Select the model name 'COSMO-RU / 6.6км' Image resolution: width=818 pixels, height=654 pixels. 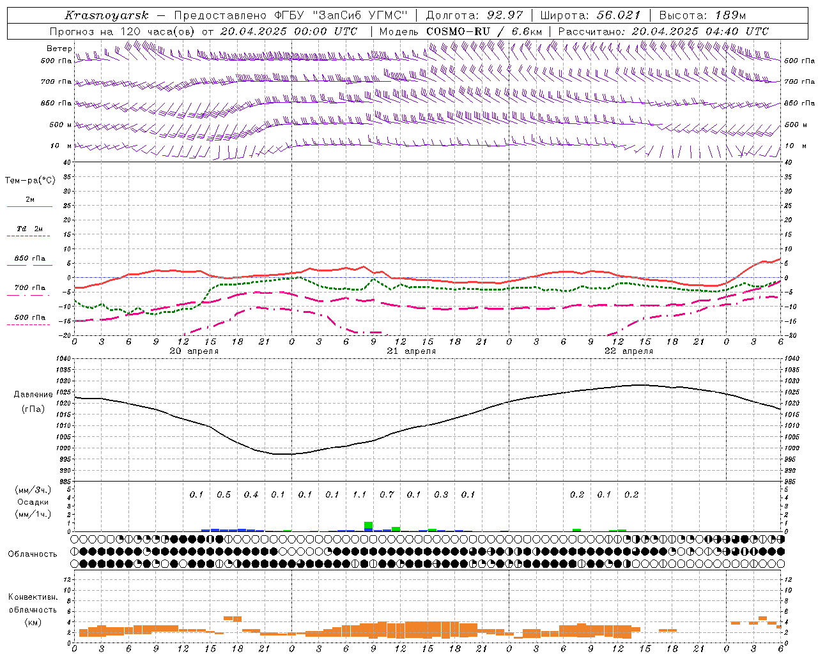pyautogui.click(x=484, y=31)
